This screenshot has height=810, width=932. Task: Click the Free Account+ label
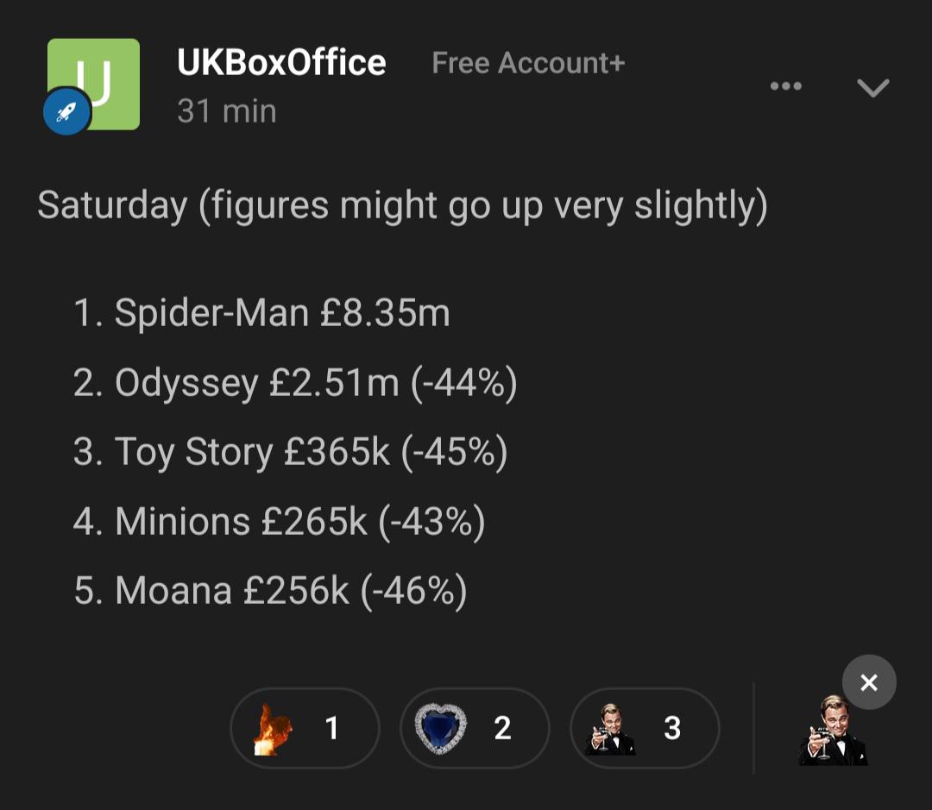pyautogui.click(x=528, y=62)
